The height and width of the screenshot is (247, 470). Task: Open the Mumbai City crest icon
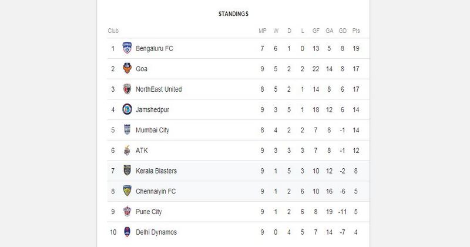(x=127, y=129)
